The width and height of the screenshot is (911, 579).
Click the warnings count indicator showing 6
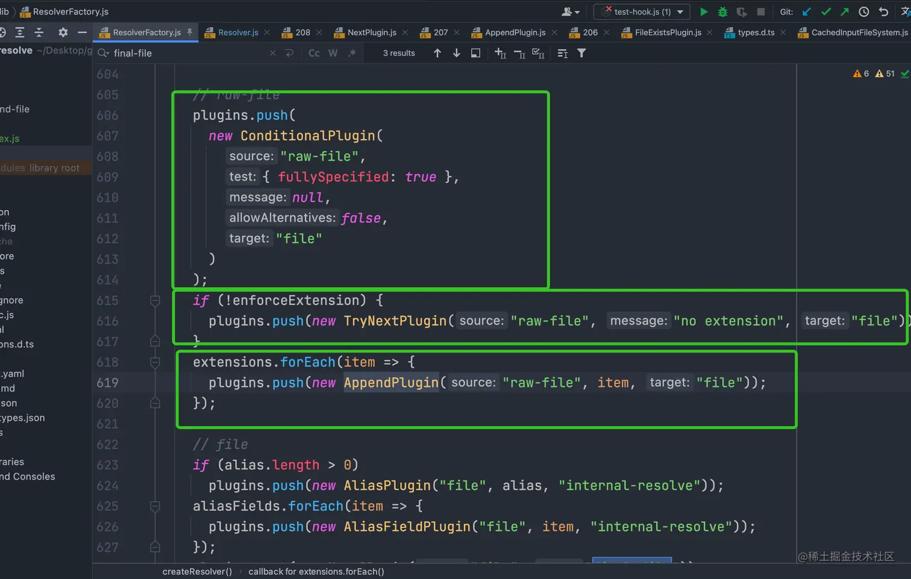861,73
